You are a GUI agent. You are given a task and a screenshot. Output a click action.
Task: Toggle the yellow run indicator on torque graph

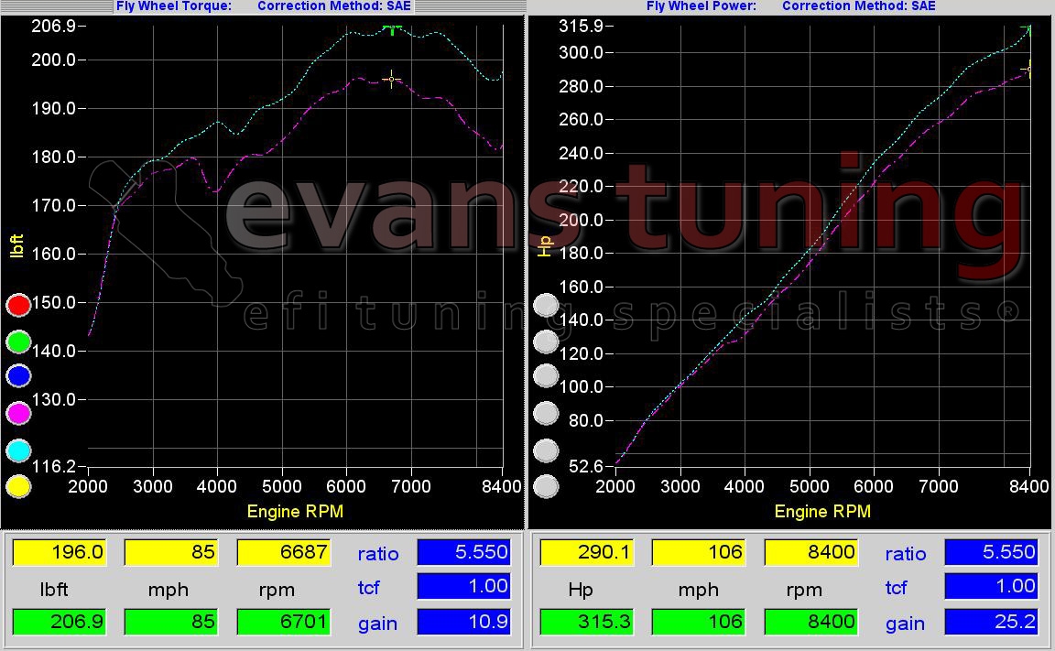tap(18, 486)
